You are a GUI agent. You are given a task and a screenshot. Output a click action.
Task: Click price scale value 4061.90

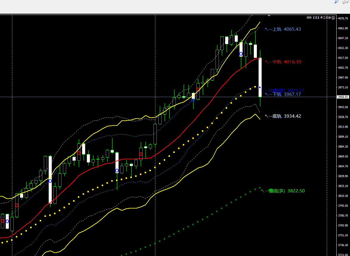343,28
